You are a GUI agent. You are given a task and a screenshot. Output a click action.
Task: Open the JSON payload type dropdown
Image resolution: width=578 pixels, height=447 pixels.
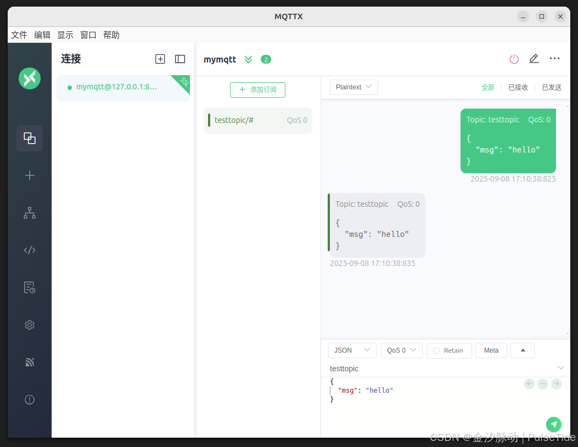[352, 350]
